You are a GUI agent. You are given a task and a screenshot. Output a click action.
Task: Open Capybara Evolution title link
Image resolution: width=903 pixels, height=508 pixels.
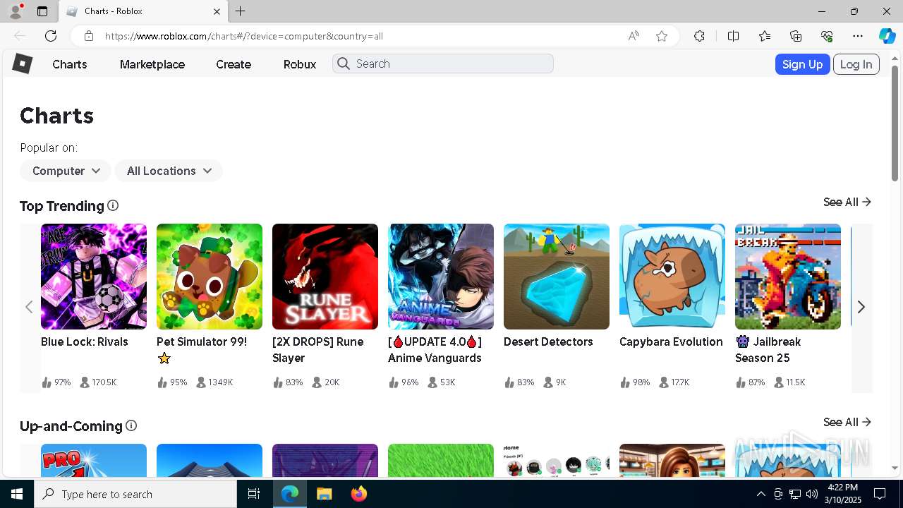point(671,341)
